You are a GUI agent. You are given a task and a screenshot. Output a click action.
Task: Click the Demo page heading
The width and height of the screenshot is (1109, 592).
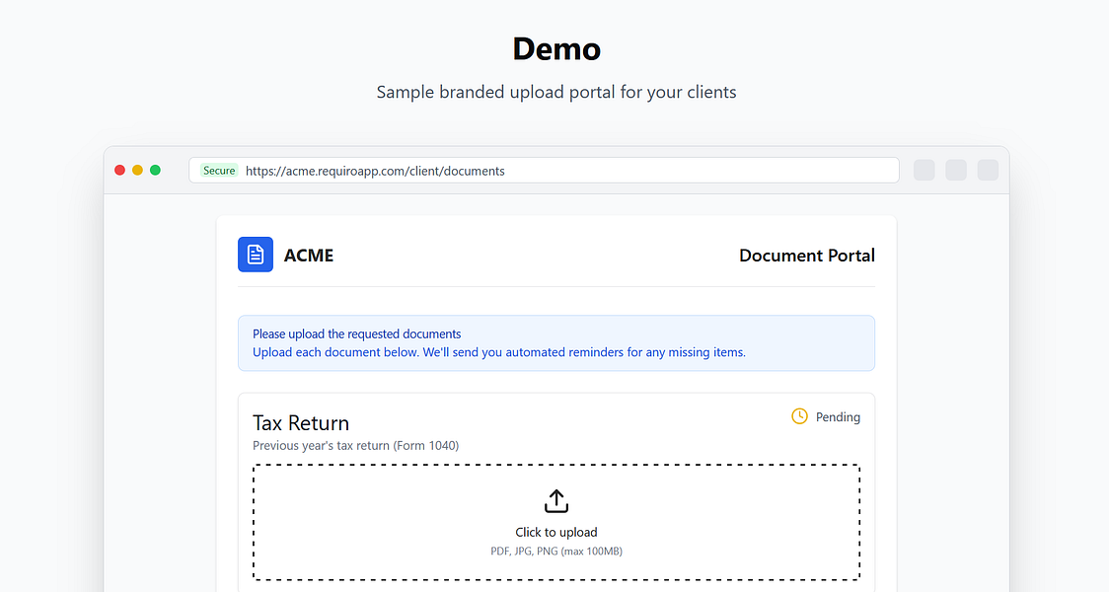[x=556, y=48]
